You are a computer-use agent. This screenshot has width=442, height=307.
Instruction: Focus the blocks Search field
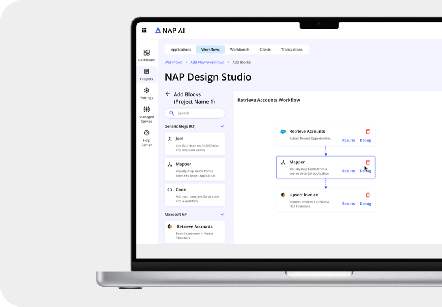(x=195, y=113)
